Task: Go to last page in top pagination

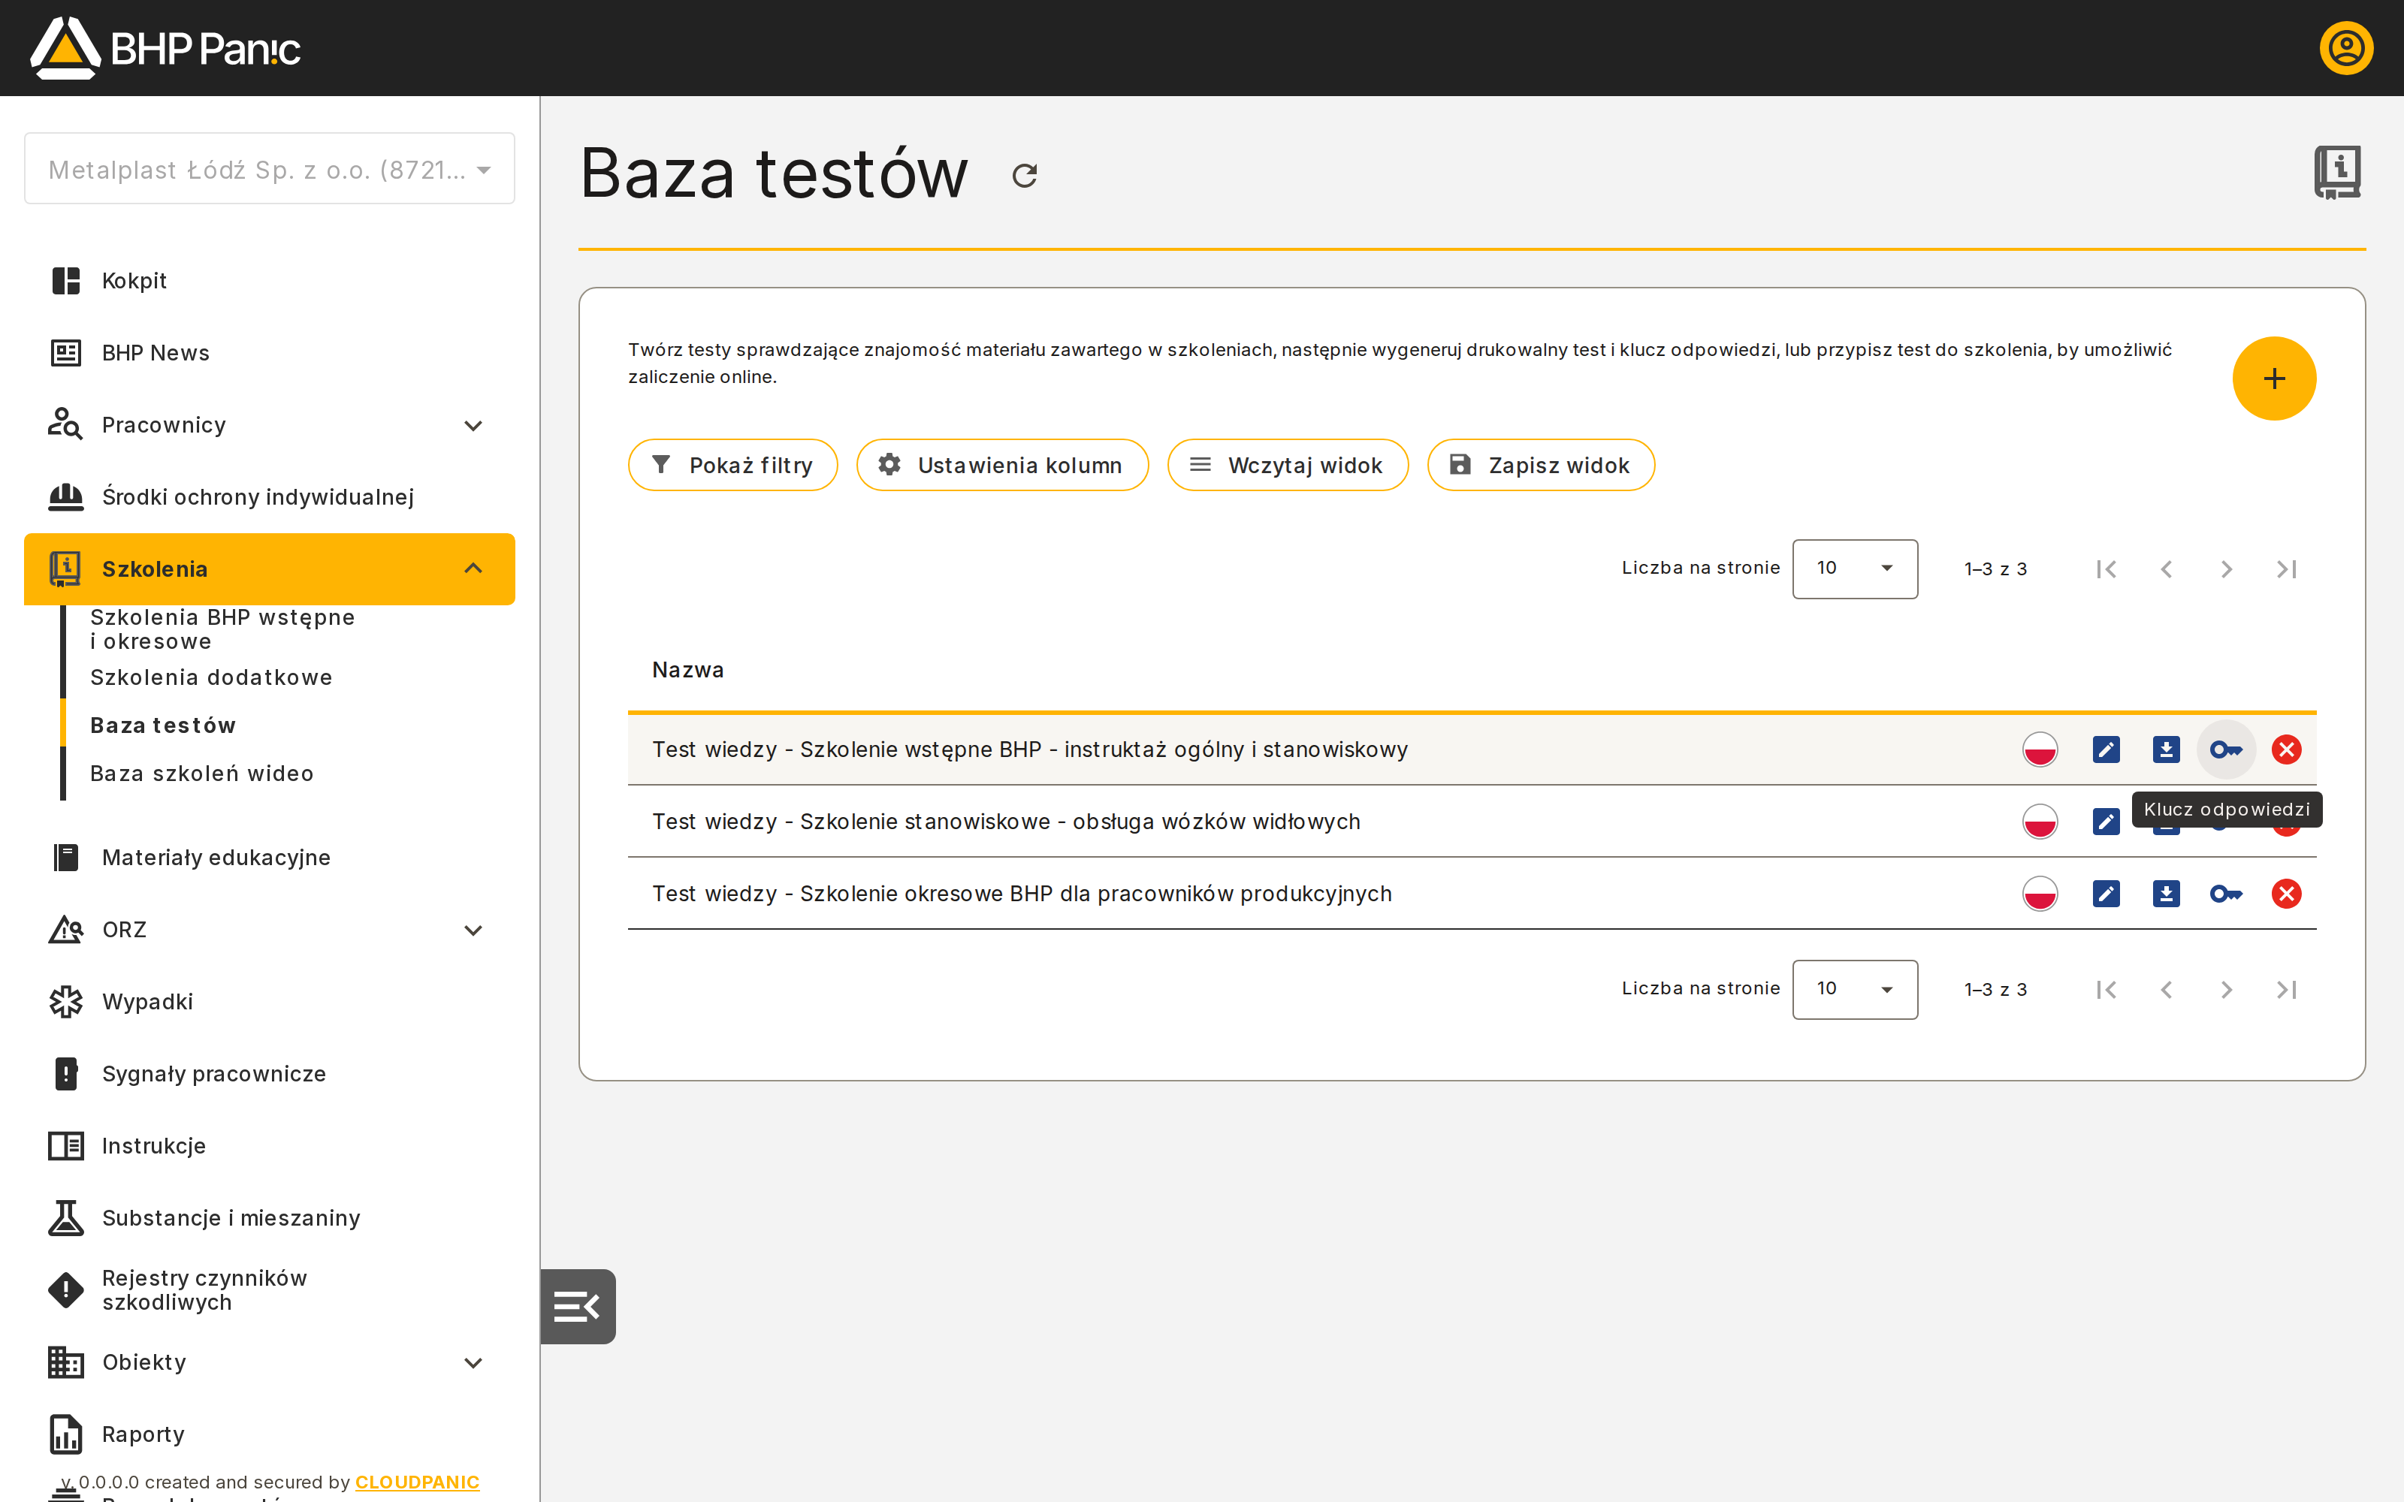Action: coord(2287,569)
